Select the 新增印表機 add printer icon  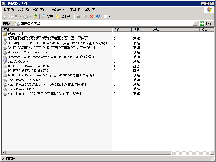pyautogui.click(x=5, y=34)
